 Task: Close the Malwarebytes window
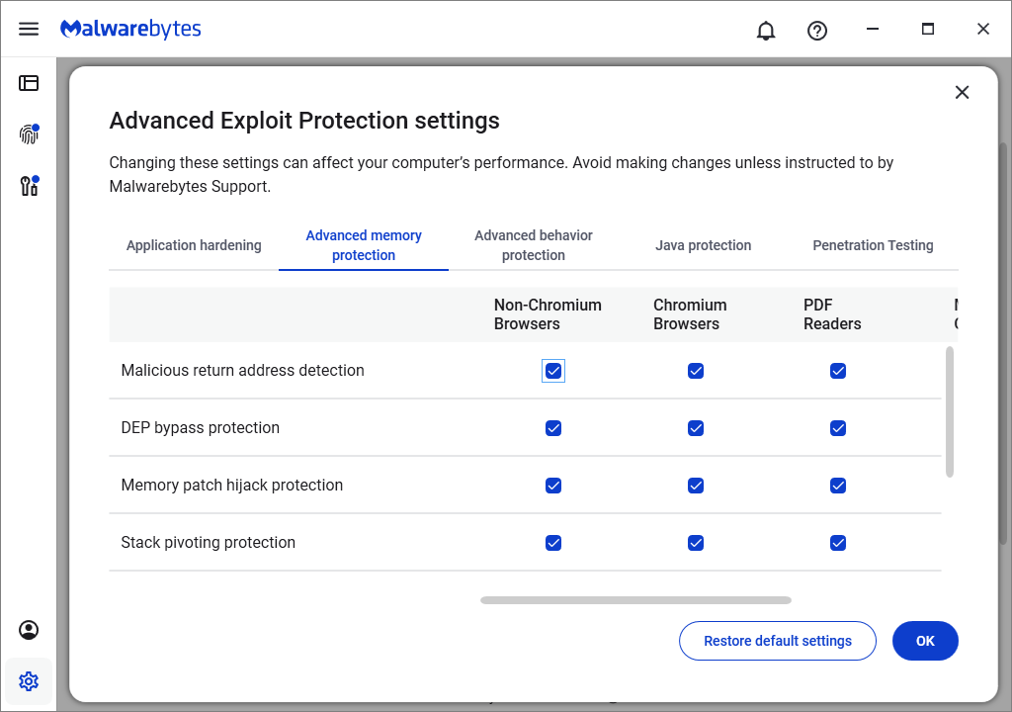tap(983, 29)
